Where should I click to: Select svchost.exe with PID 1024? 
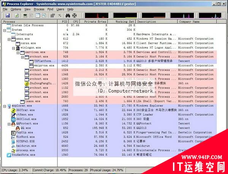109,70
